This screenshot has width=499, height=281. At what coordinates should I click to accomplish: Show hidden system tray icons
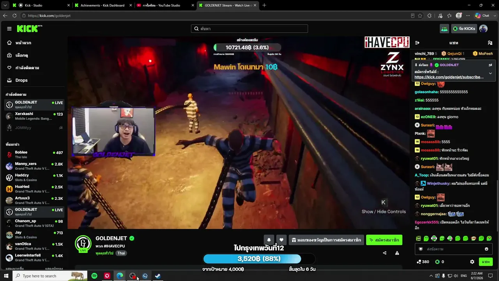pos(431,276)
